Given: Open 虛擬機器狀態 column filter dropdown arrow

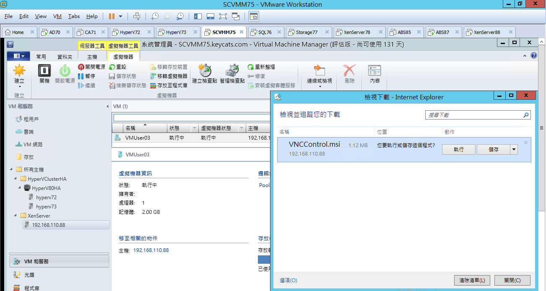Looking at the screenshot, I should pyautogui.click(x=241, y=128).
